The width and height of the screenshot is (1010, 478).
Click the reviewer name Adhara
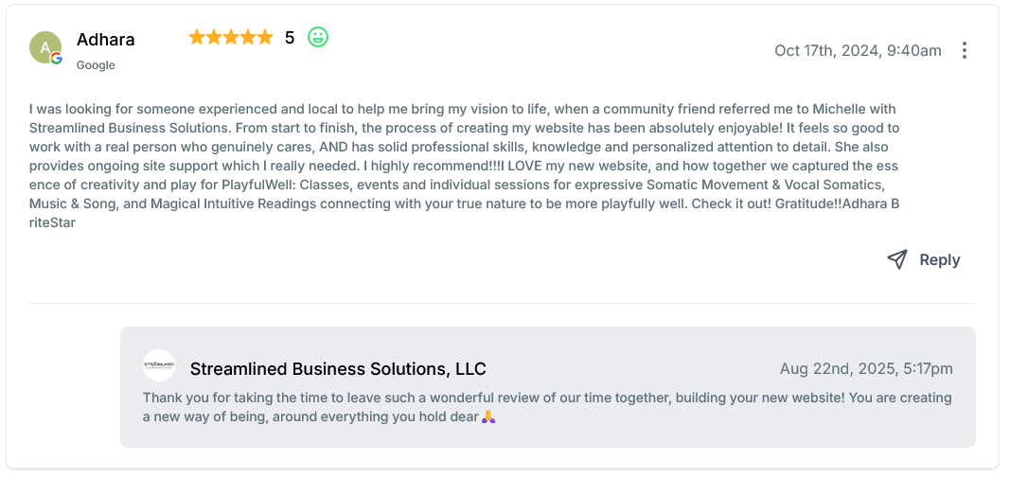pyautogui.click(x=105, y=40)
